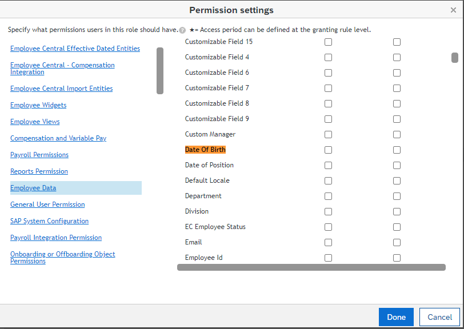This screenshot has height=329, width=464.
Task: Open Compensation and Variable Pay link
Action: (x=58, y=138)
